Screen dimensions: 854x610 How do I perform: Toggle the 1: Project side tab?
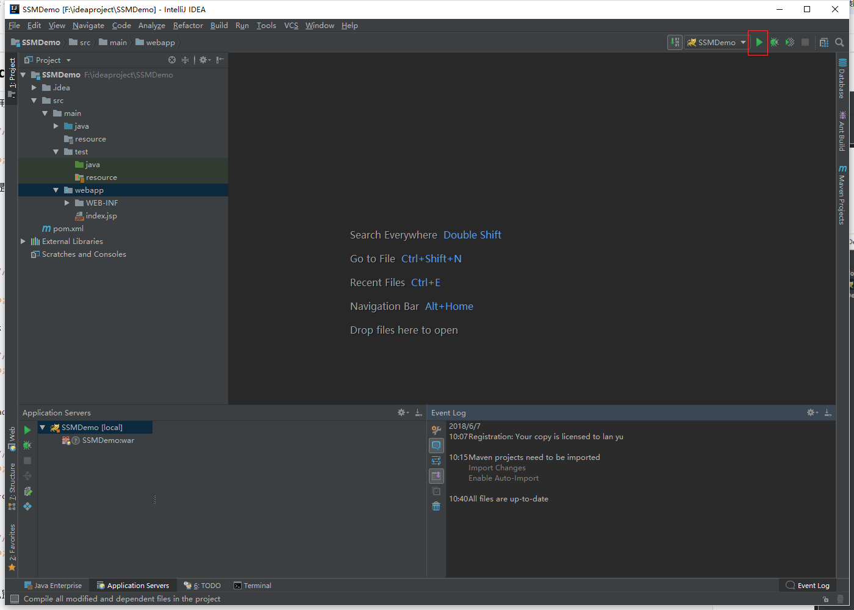[12, 77]
